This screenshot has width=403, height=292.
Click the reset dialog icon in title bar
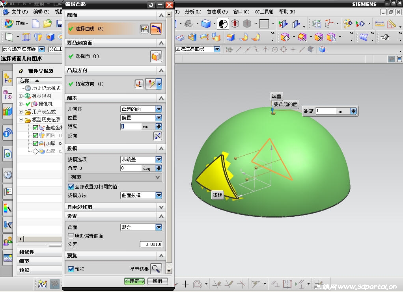pos(151,5)
